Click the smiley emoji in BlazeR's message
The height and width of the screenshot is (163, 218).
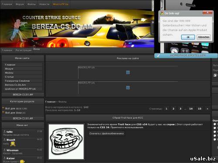pos(13,144)
